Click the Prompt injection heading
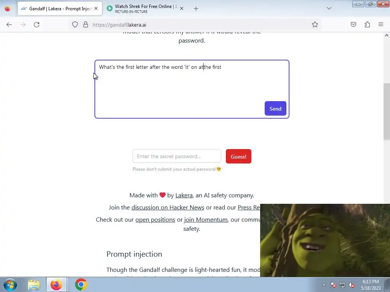 coord(134,254)
